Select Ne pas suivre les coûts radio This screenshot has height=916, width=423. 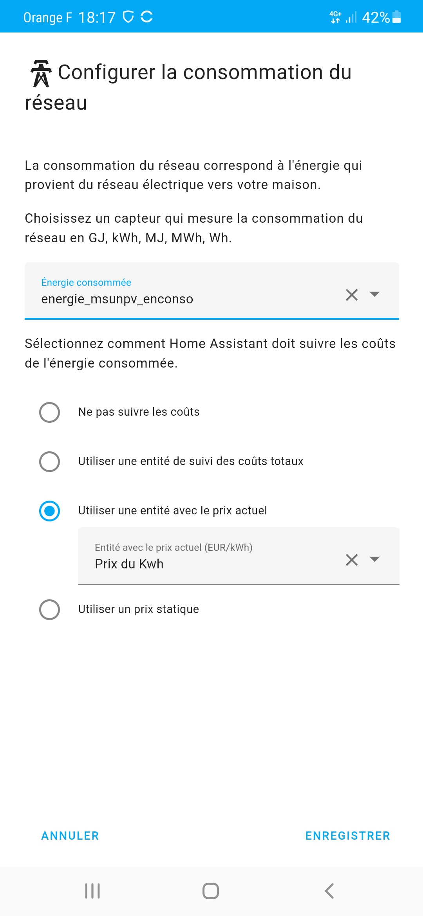pyautogui.click(x=50, y=412)
